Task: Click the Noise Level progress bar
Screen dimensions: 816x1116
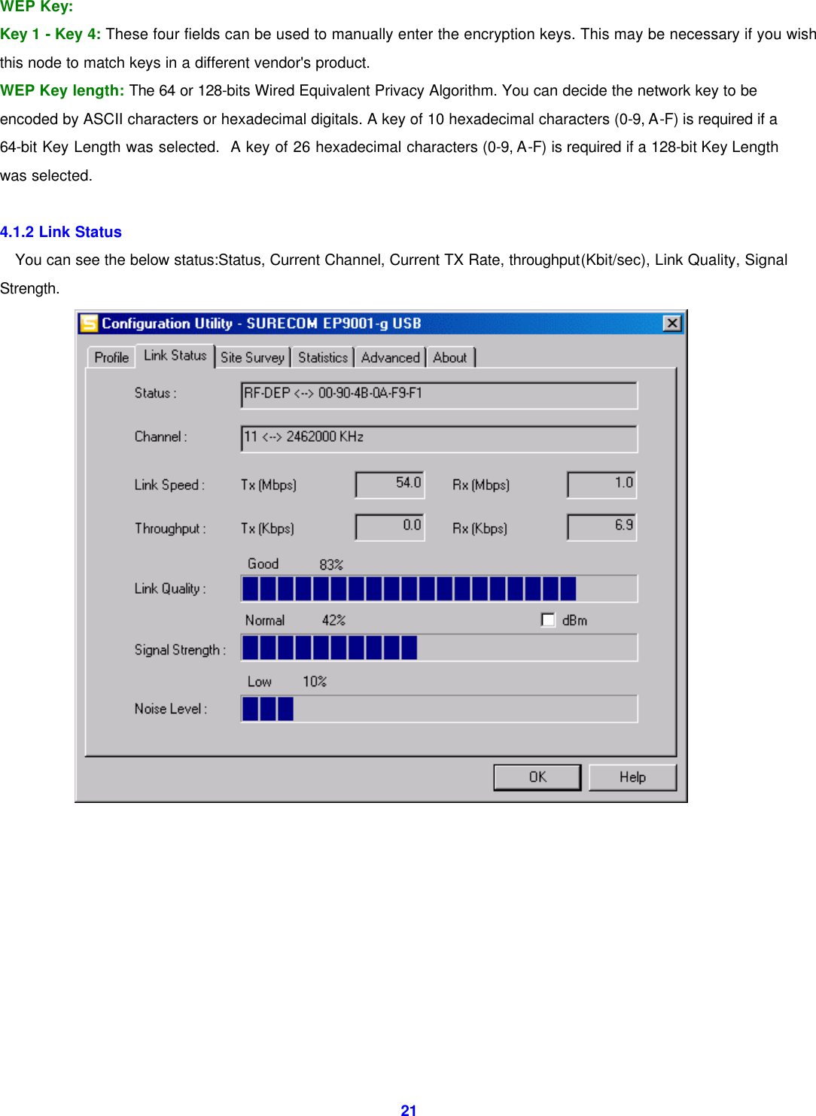Action: click(x=439, y=707)
